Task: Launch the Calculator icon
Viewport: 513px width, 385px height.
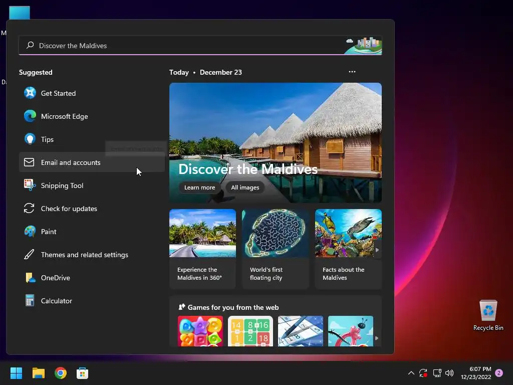Action: [x=30, y=300]
